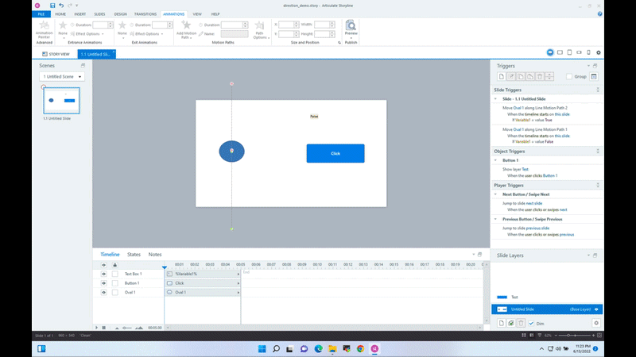Toggle visibility eye for Text Box 1
636x357 pixels.
click(103, 274)
